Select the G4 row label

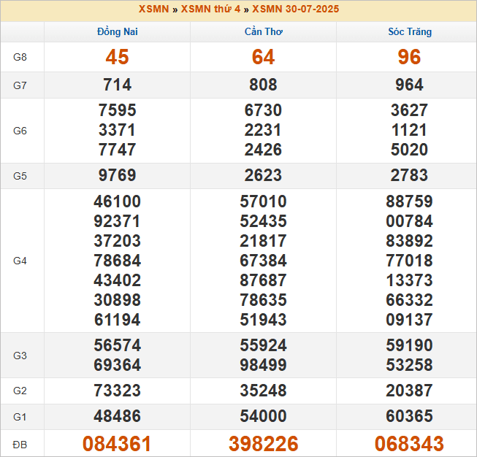pyautogui.click(x=20, y=261)
